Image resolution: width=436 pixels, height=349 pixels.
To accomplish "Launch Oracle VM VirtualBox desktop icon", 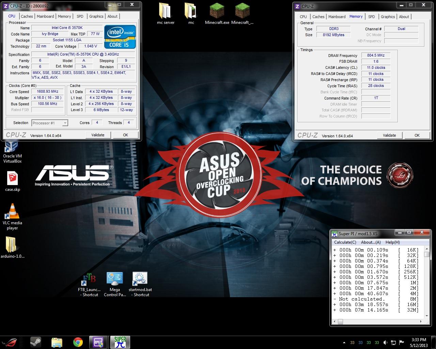I will pos(12,152).
